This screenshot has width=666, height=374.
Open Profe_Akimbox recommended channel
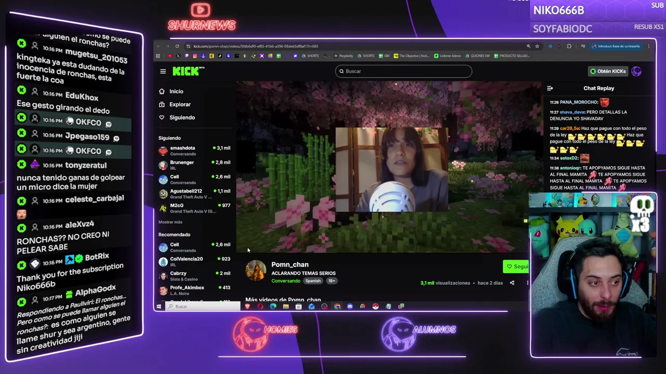[195, 290]
